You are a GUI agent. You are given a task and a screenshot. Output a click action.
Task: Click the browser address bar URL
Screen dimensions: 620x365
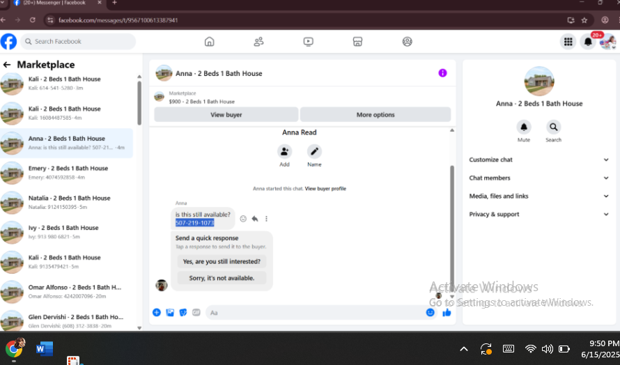pyautogui.click(x=118, y=20)
